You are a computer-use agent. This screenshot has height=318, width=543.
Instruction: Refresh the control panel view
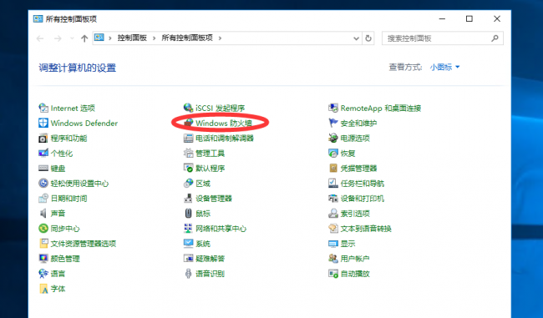tap(368, 38)
